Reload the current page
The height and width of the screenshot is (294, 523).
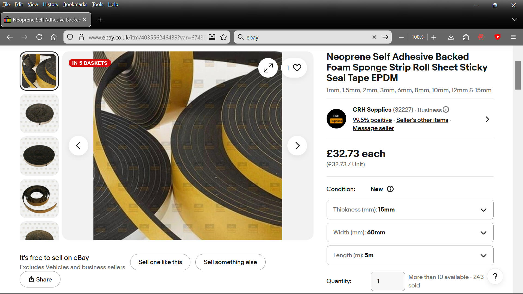coord(39,37)
